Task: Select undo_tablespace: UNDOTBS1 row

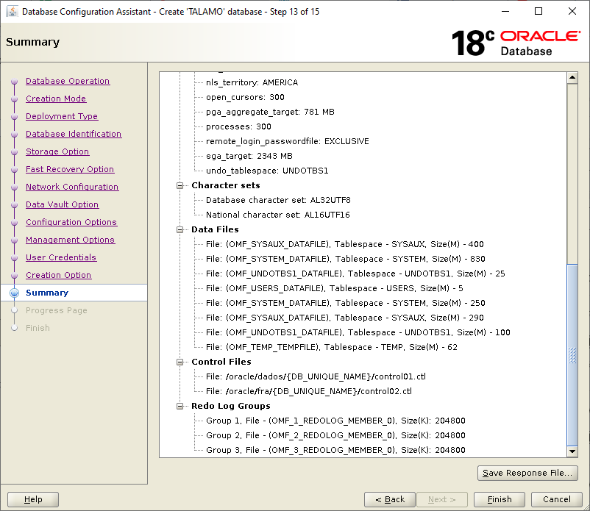Action: coord(267,171)
